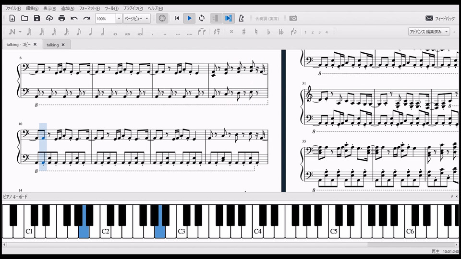Add a workspace with the plus button

point(455,32)
